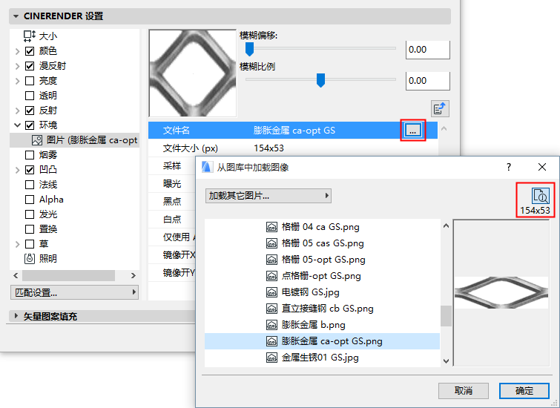Screen dimensions: 560x408
Task: Open the 加载其它图片 dropdown
Action: [x=269, y=196]
